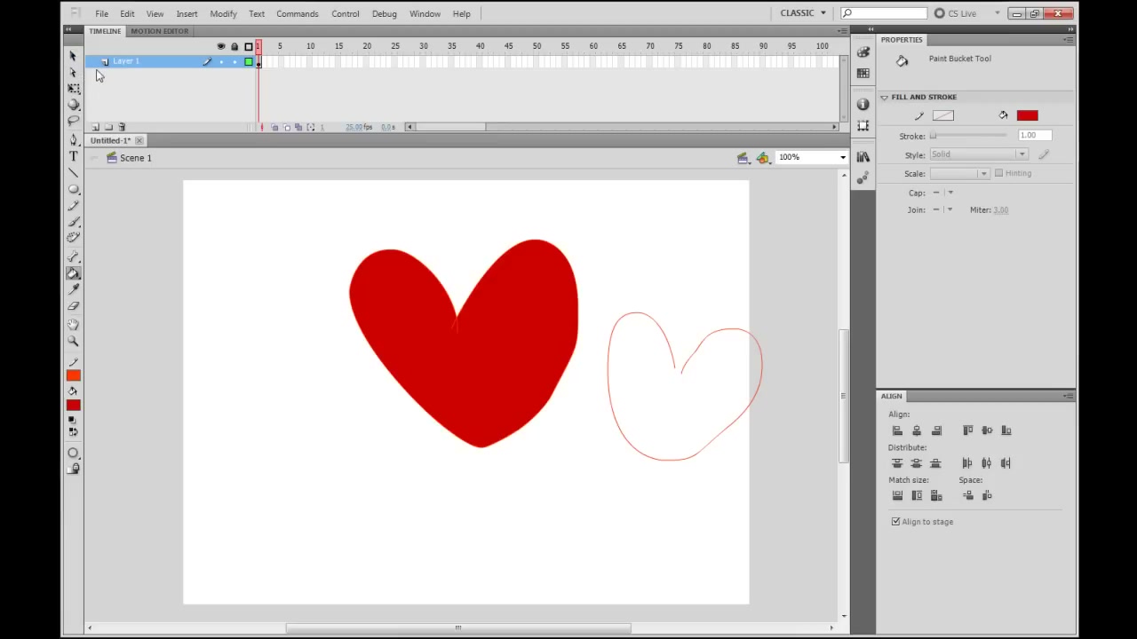Click the Align left edge button
The height and width of the screenshot is (639, 1137).
[x=897, y=430]
